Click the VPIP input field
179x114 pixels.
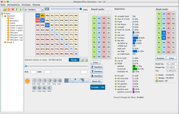coord(47,72)
